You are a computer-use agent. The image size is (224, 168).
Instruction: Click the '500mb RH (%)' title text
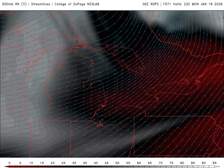click(14, 4)
